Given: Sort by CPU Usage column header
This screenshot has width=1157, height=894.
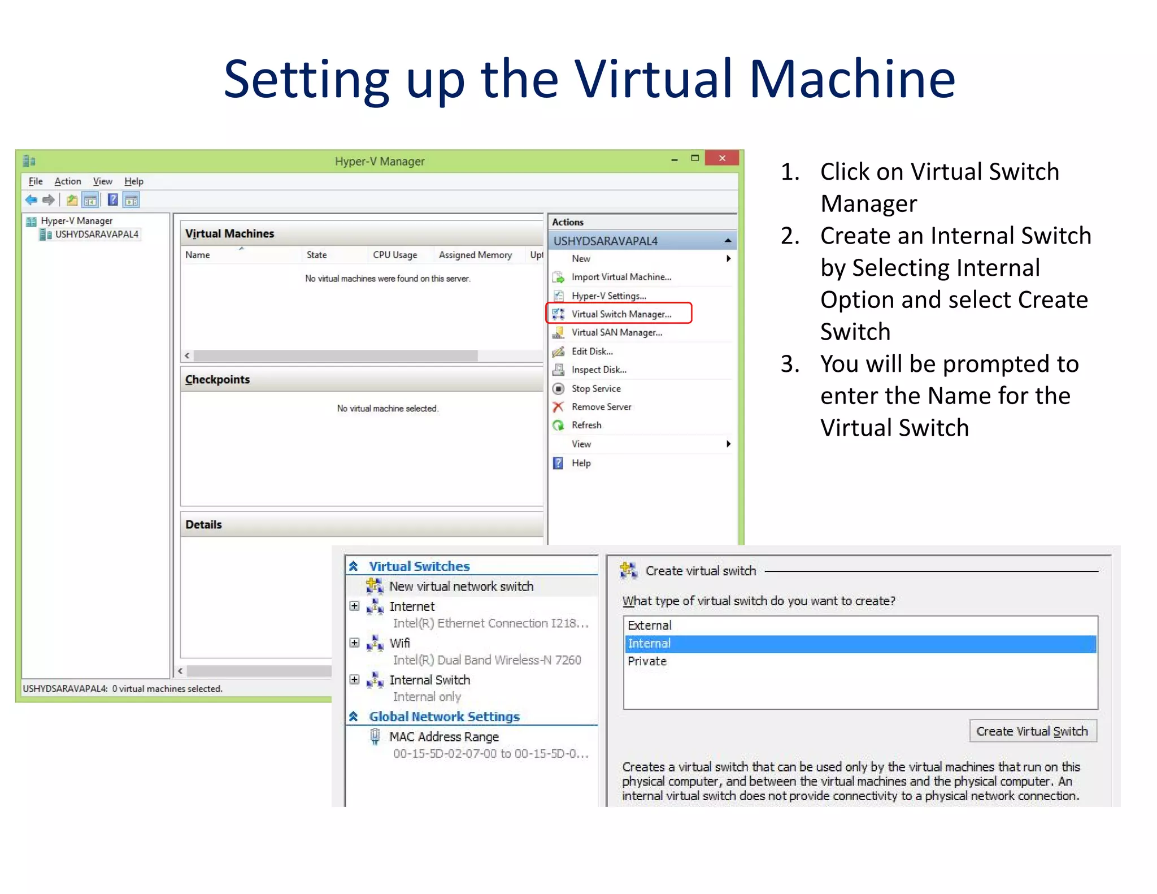Looking at the screenshot, I should (401, 255).
